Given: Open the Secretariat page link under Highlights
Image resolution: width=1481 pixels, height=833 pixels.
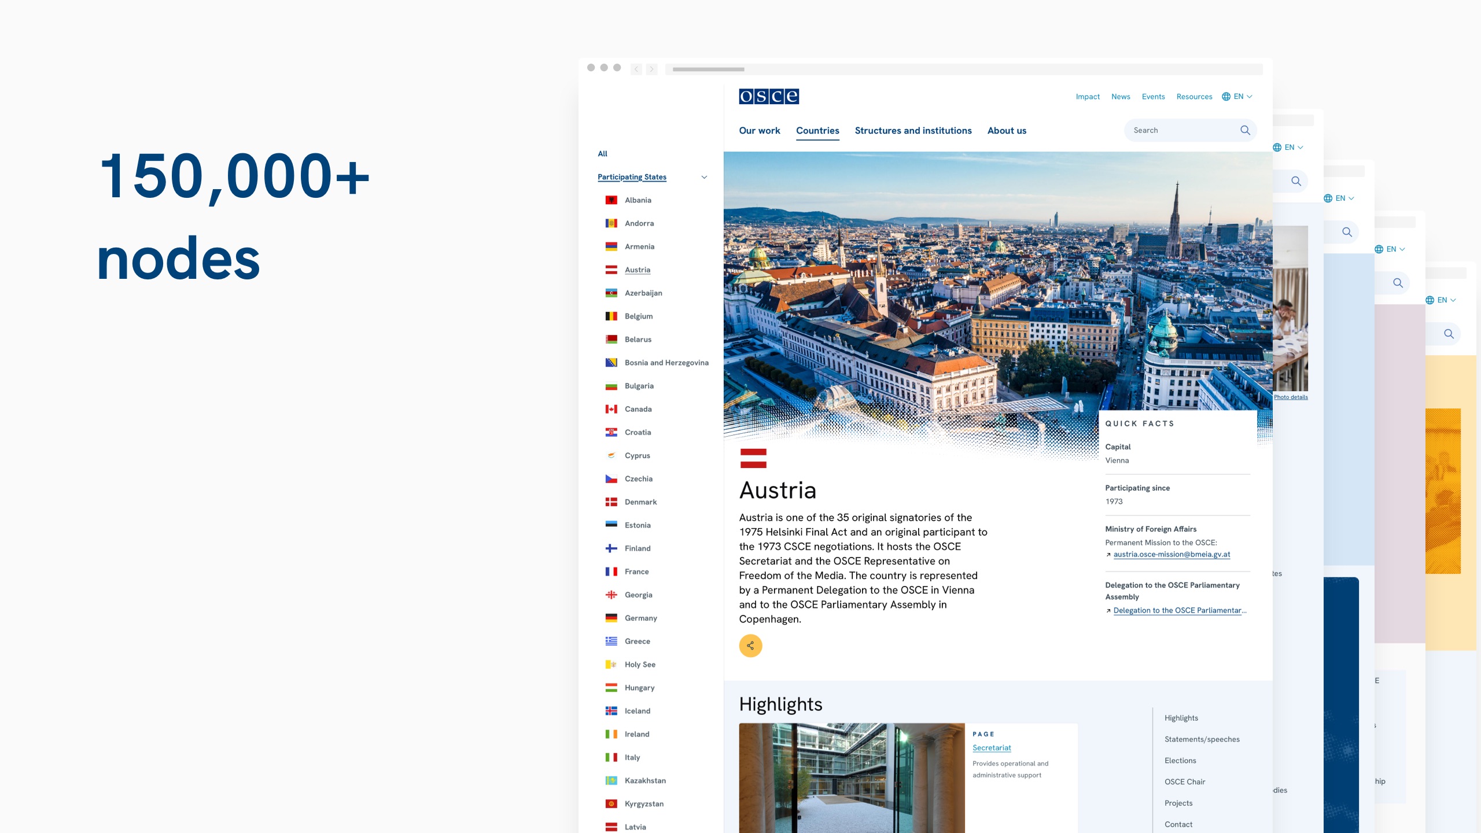Looking at the screenshot, I should (992, 747).
